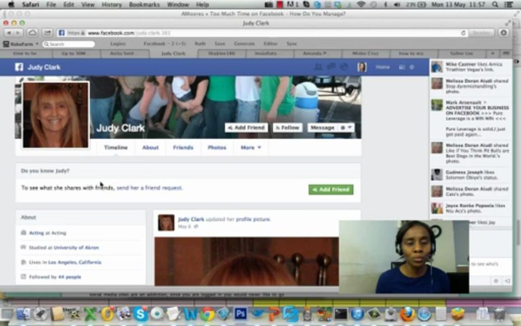
Task: Open Judy Clark's large profile picture
Action: [56, 115]
